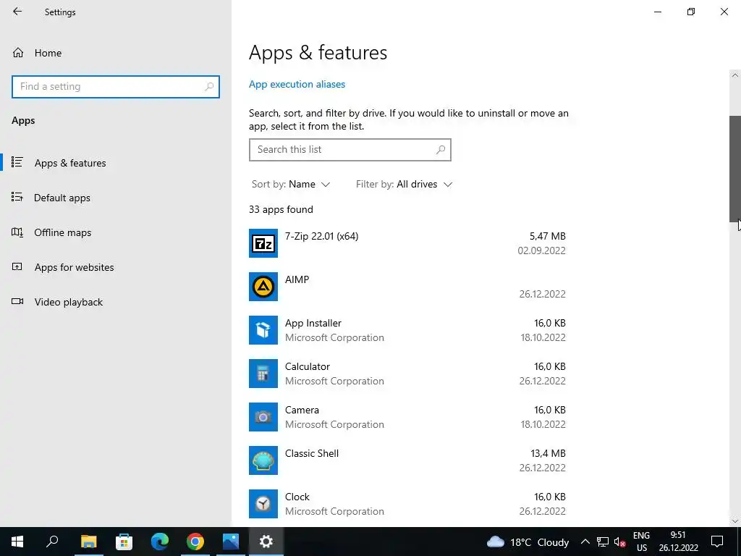
Task: Click the Home house icon
Action: point(18,52)
